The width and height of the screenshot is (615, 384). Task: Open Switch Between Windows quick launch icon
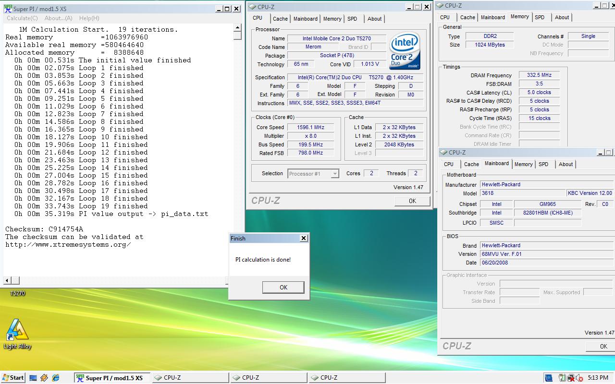(44, 378)
